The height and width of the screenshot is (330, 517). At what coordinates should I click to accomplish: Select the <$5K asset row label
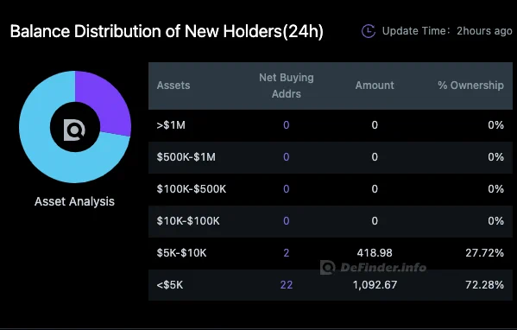170,285
